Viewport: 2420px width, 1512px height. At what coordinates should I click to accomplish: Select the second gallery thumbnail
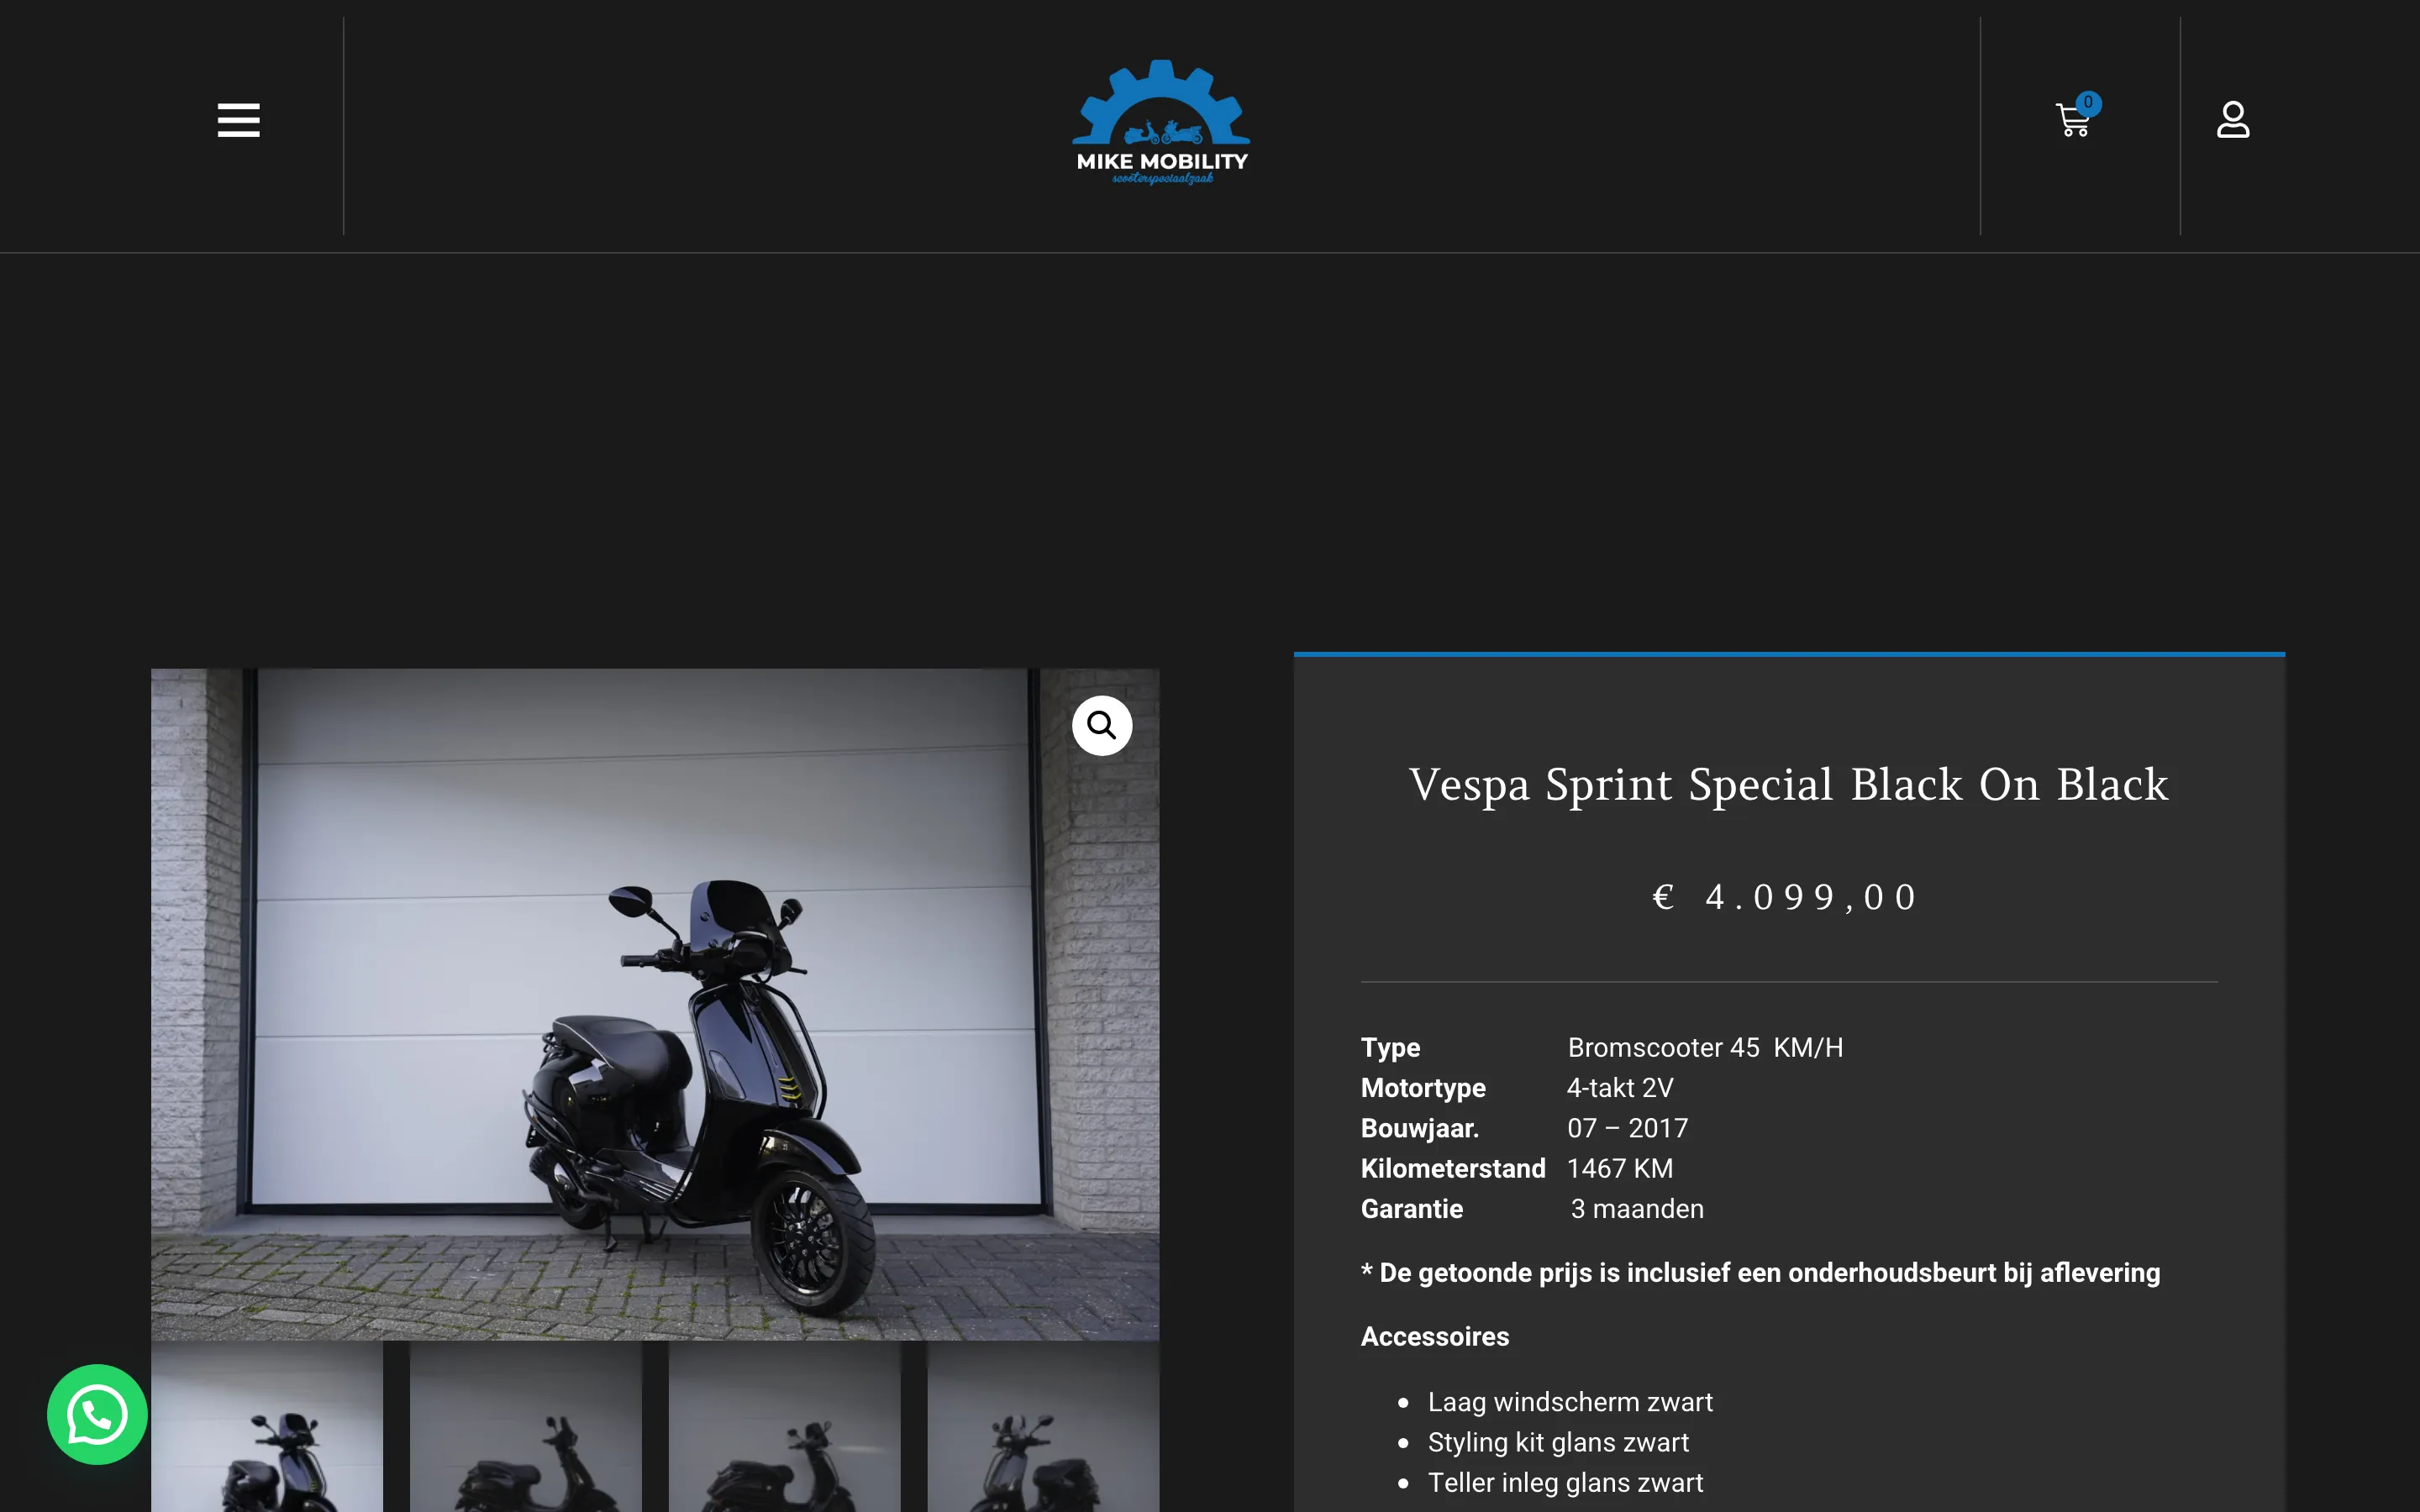point(526,1427)
